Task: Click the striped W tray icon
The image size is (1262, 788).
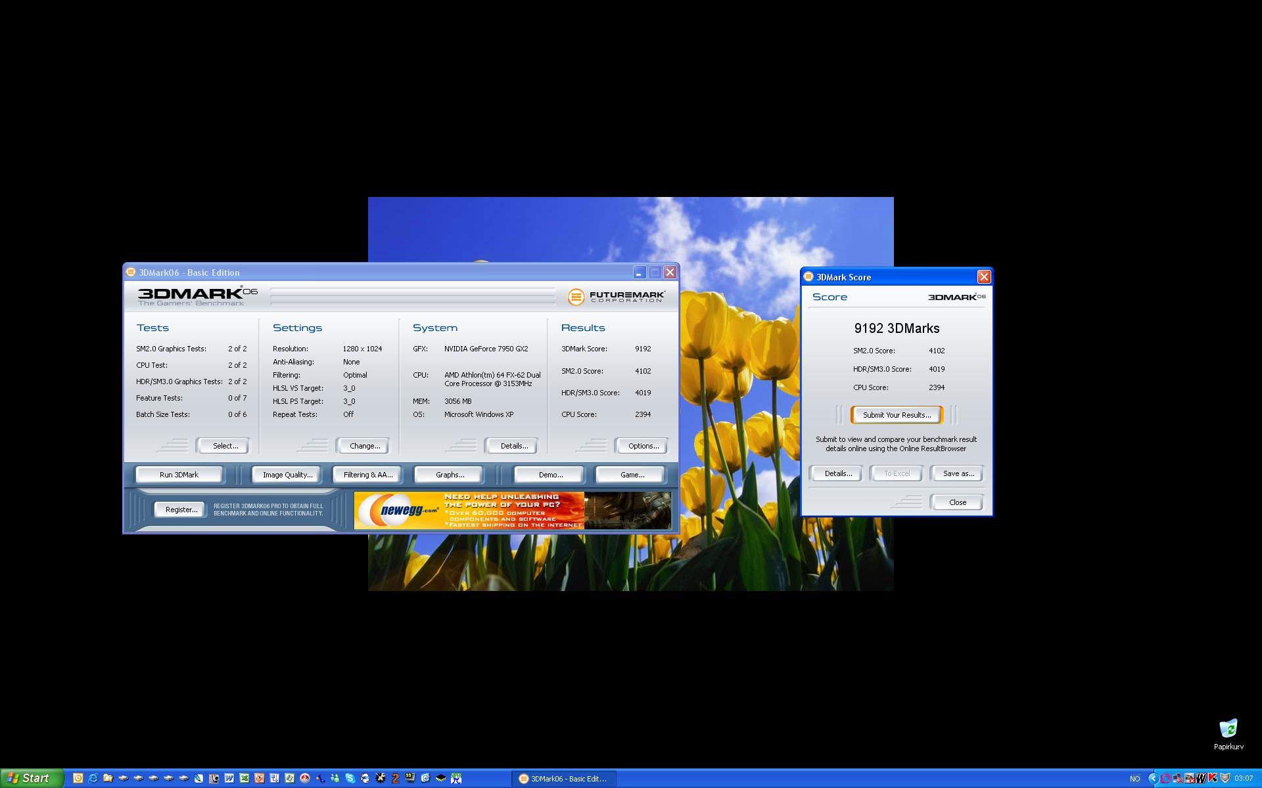Action: tap(1202, 778)
